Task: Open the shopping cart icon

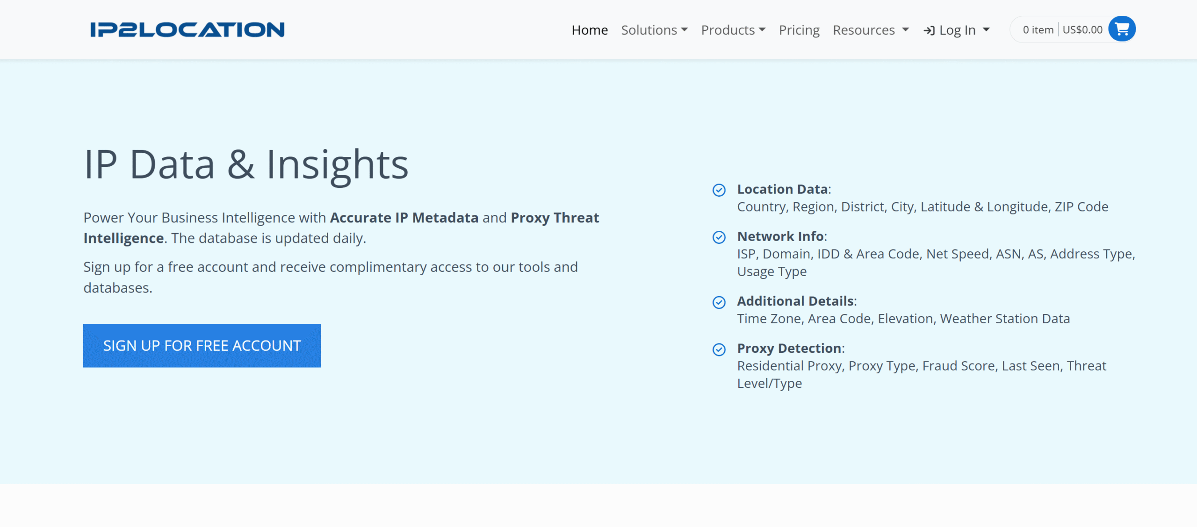Action: click(1122, 29)
